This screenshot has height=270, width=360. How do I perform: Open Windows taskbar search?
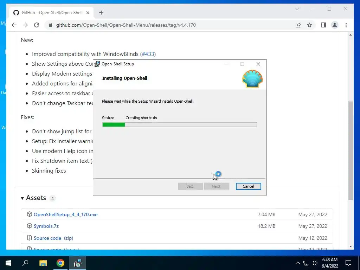pos(25,263)
